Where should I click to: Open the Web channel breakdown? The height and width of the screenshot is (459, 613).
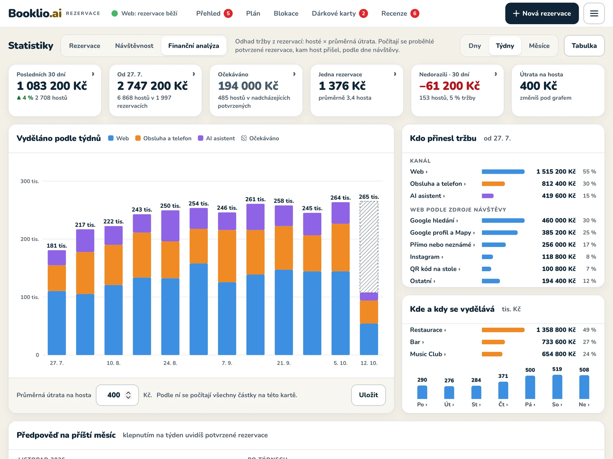tap(503, 172)
